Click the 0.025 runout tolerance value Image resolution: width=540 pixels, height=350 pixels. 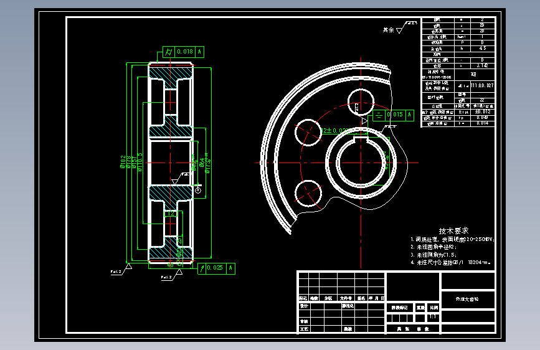pyautogui.click(x=215, y=268)
